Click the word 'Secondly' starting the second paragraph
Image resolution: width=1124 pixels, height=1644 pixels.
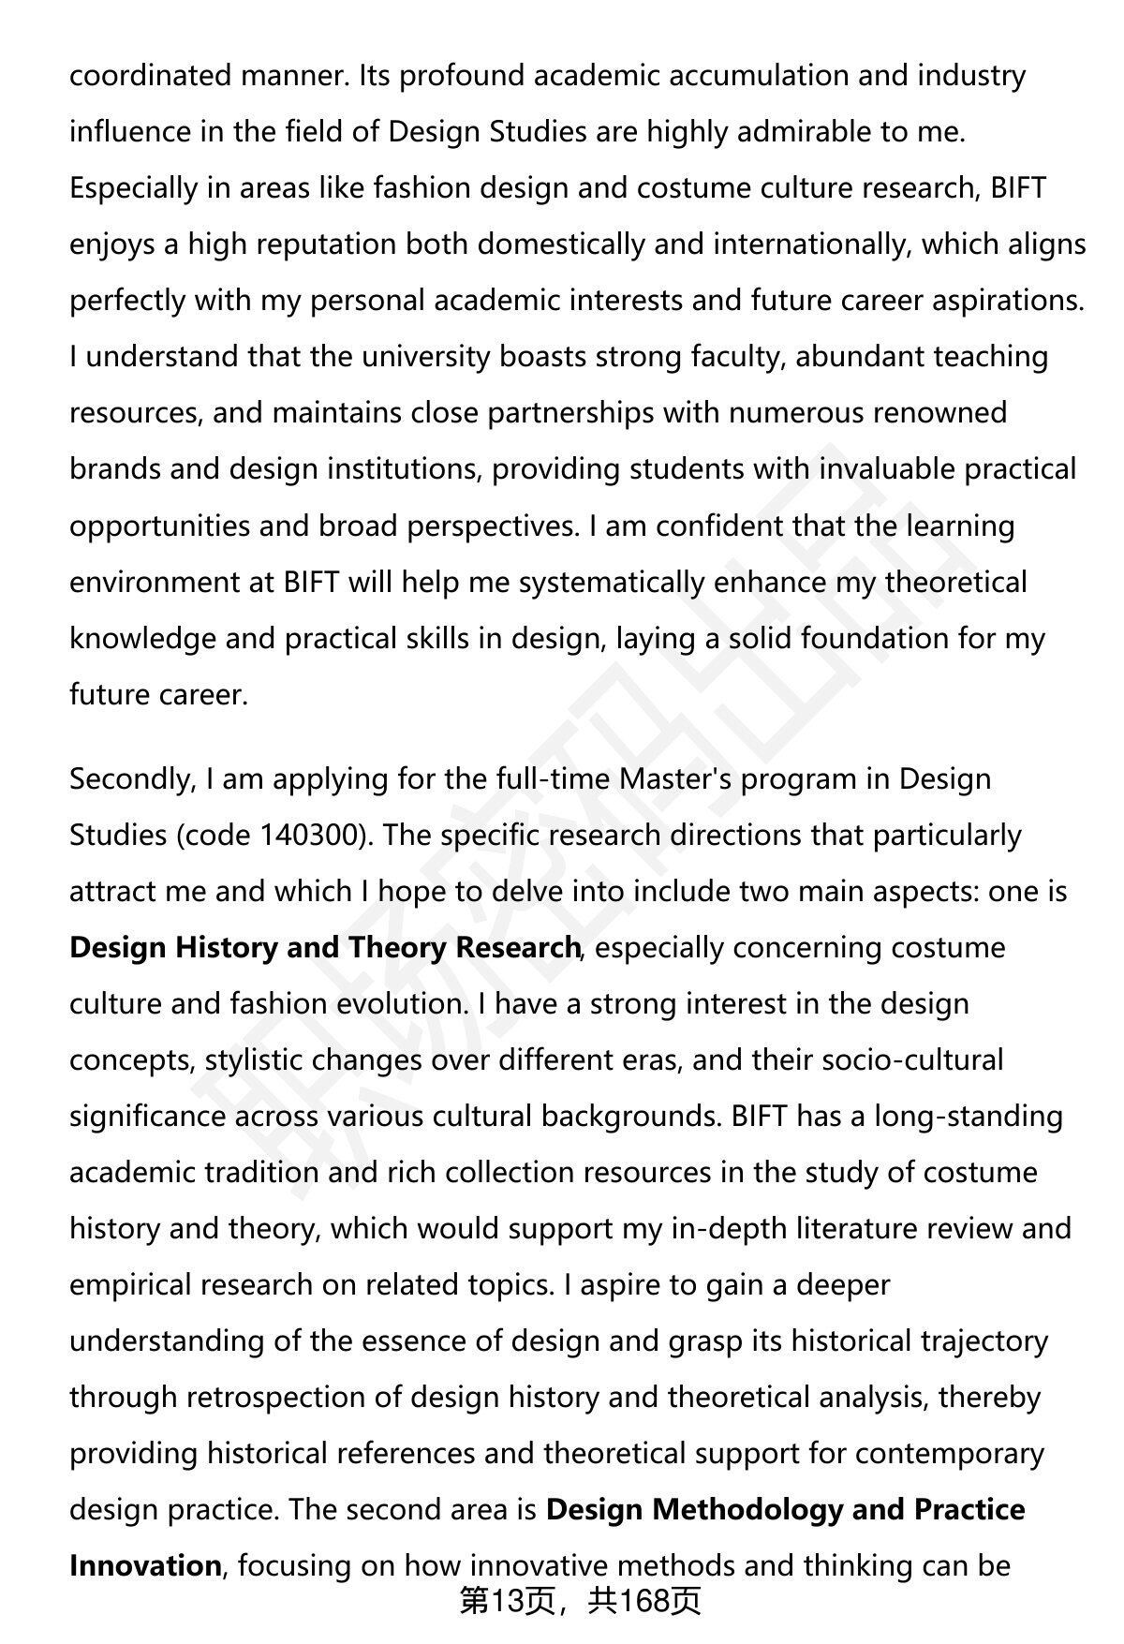click(131, 778)
